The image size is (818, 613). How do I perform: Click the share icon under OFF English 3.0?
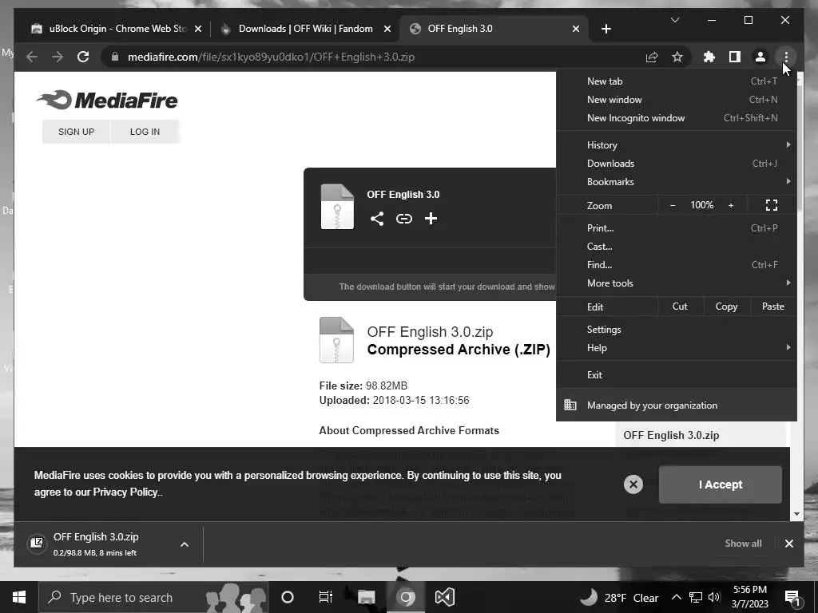[x=377, y=219]
